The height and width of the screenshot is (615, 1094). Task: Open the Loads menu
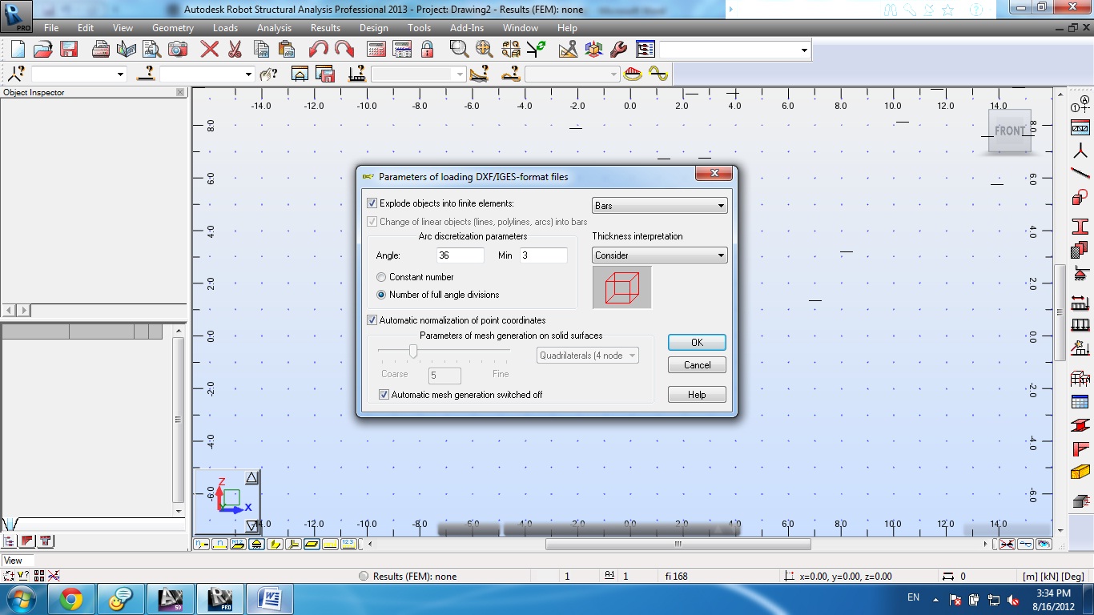click(x=225, y=28)
